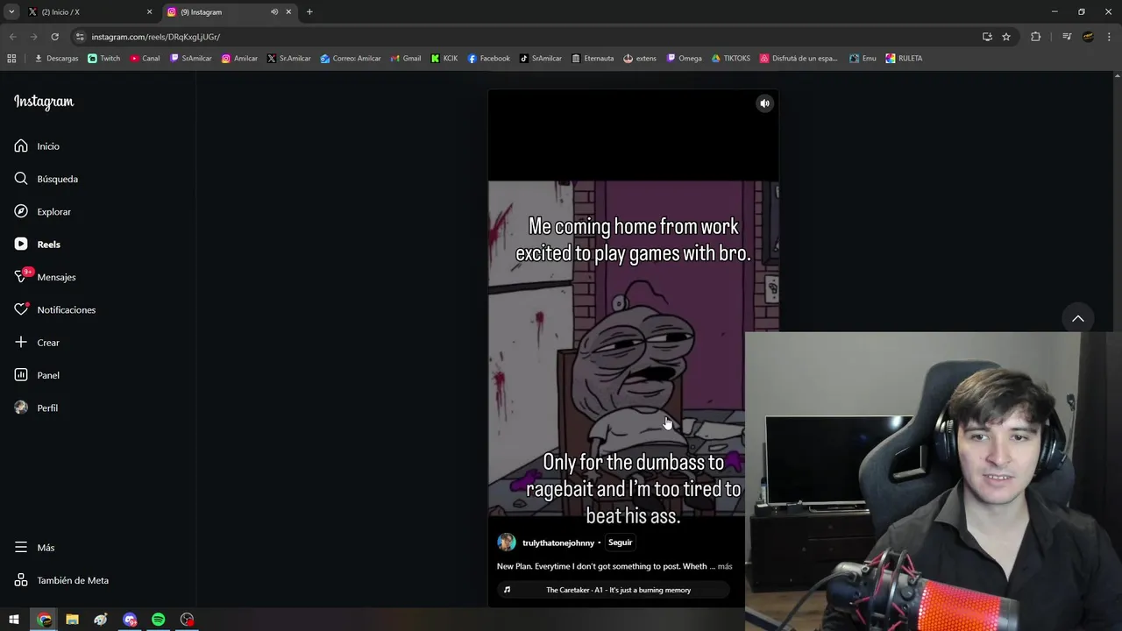Open File Explorer from the taskbar
1122x631 pixels.
72,620
